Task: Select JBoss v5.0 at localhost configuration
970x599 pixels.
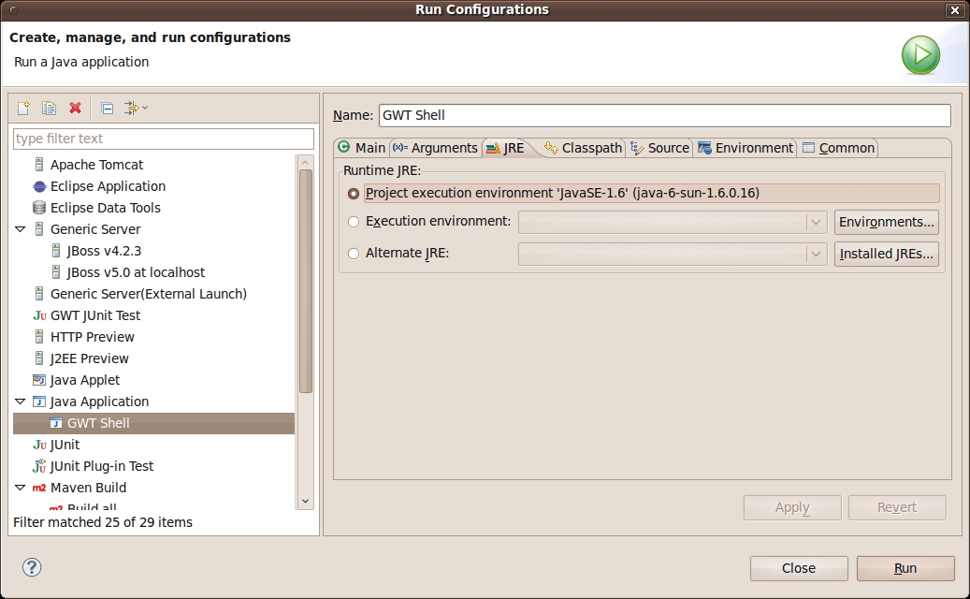Action: click(136, 272)
